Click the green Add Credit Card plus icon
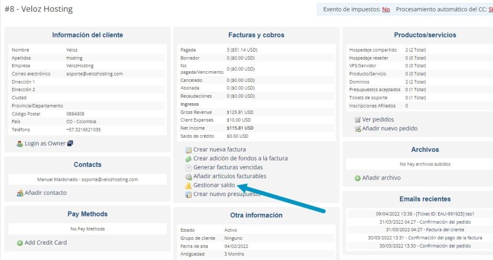493x260 pixels. pyautogui.click(x=20, y=243)
